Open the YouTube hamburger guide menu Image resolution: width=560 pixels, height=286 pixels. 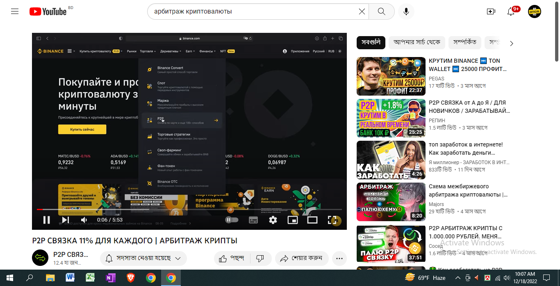click(15, 11)
